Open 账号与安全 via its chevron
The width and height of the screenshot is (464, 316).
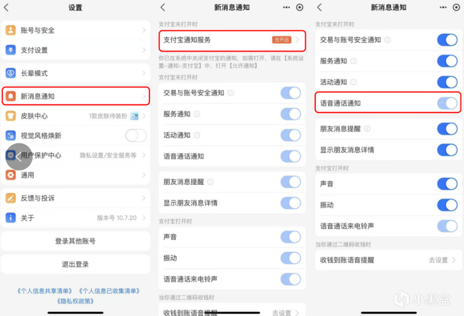(144, 30)
